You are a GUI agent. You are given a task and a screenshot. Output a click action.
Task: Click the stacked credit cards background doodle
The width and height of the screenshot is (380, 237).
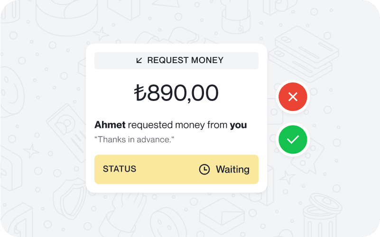[x=304, y=55]
